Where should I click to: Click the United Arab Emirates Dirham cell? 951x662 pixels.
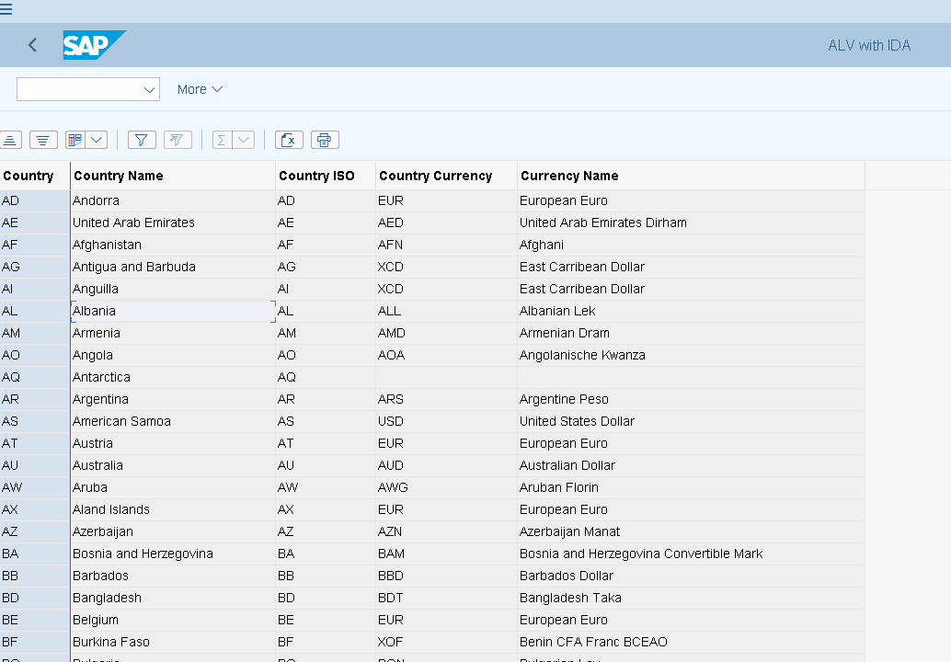[692, 223]
